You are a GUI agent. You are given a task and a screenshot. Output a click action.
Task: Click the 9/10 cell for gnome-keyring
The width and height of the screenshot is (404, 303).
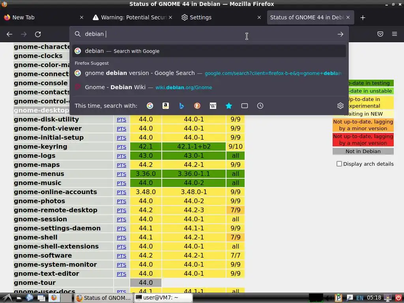[x=235, y=147]
